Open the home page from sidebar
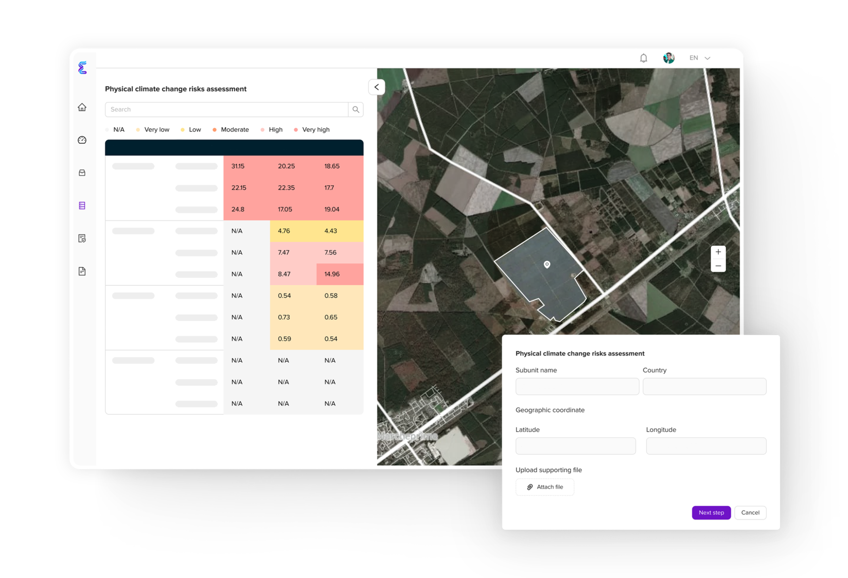848x578 pixels. (82, 107)
